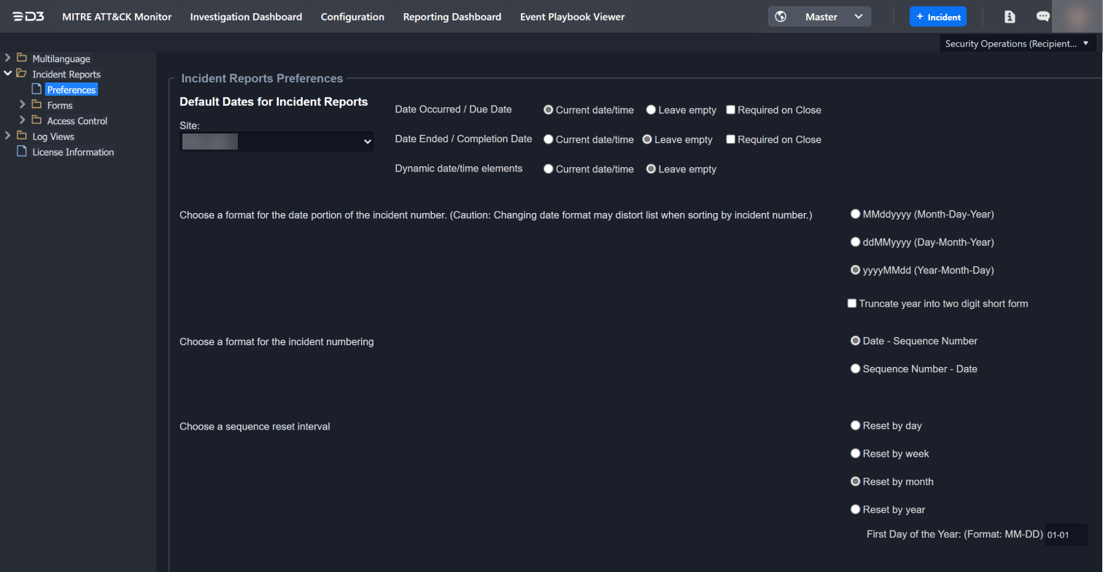Go to the Event Playbook Viewer tab

pyautogui.click(x=572, y=17)
